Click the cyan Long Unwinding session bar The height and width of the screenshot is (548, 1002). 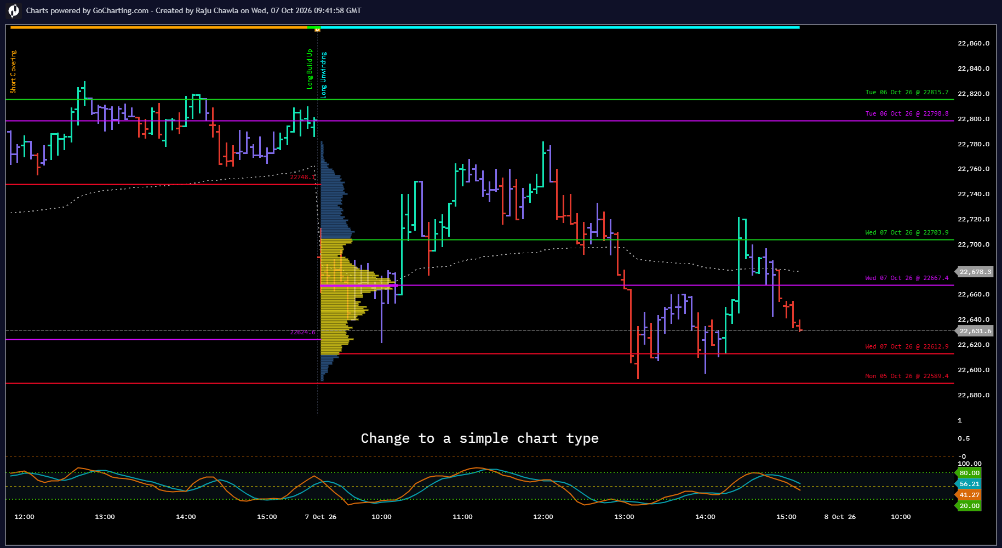point(560,27)
